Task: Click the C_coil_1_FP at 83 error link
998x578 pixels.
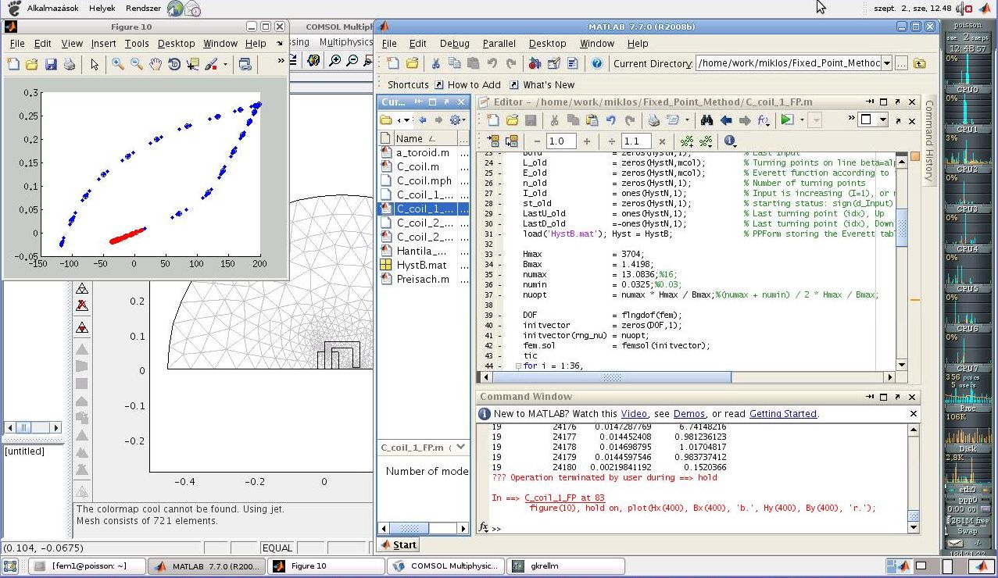Action: click(564, 498)
